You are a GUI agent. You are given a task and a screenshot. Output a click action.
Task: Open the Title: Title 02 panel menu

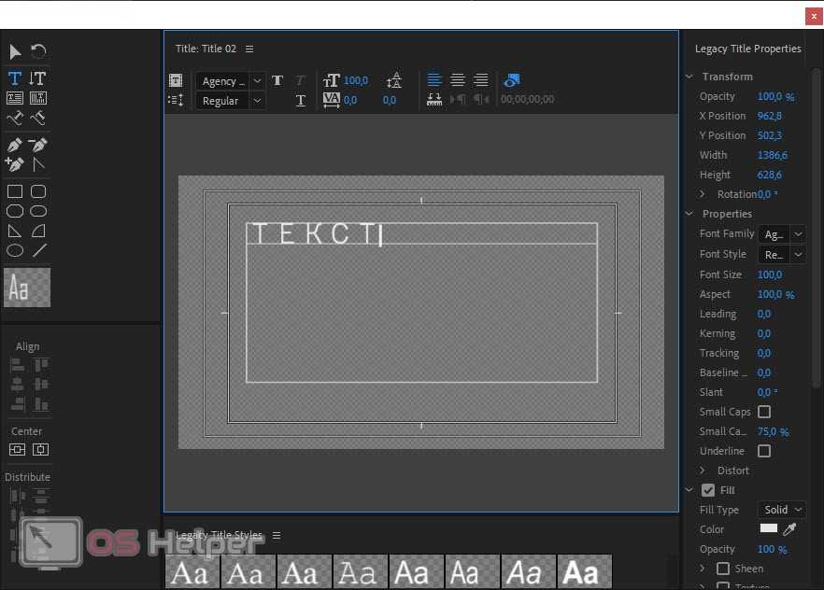click(x=249, y=49)
